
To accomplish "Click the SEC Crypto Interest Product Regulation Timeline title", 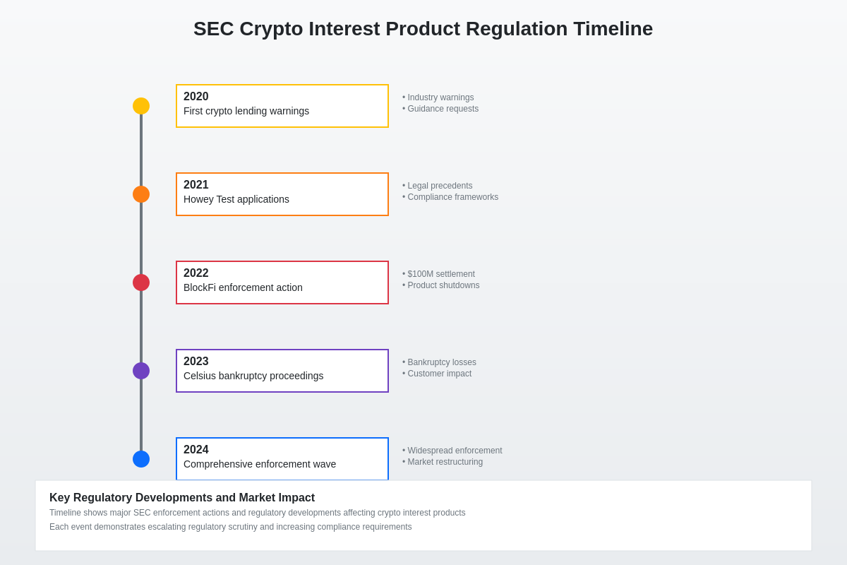I will pos(423,29).
